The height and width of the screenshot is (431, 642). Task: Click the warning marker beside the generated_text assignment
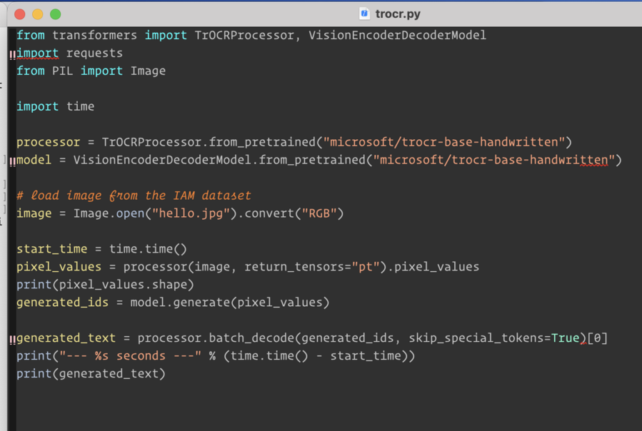pos(12,340)
